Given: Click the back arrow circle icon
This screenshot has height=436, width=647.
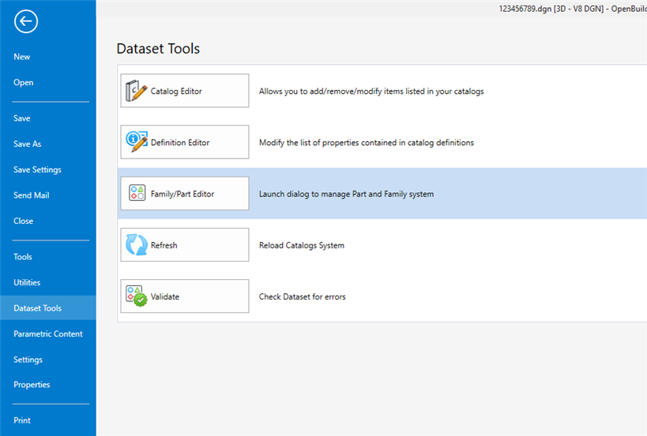Looking at the screenshot, I should (x=25, y=22).
